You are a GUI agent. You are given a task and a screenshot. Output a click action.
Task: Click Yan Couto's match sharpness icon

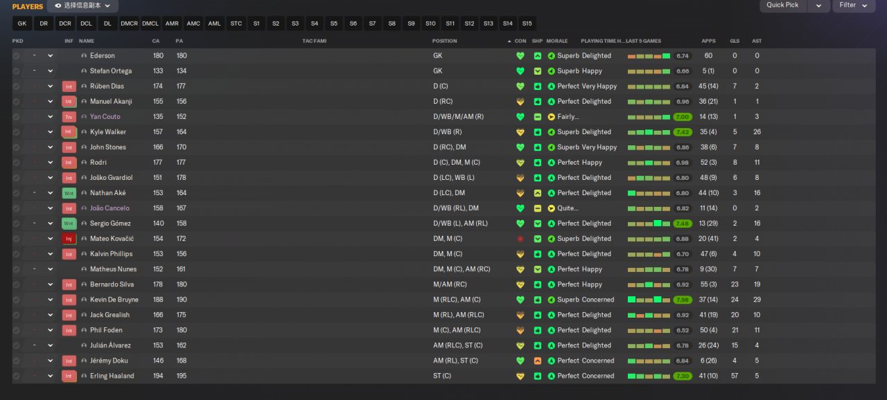point(538,117)
